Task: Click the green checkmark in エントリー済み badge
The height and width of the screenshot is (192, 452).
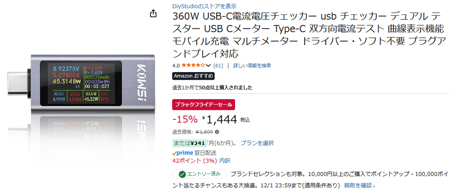Action: coord(182,174)
